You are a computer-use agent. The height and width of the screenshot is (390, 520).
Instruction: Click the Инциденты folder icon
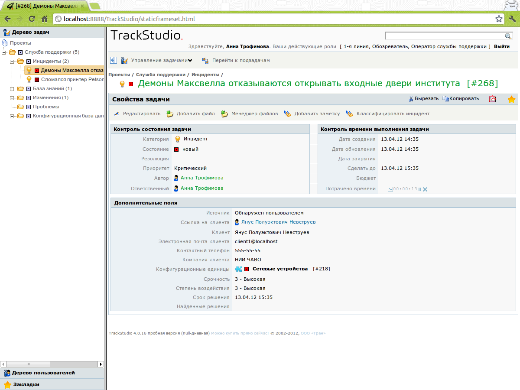[x=20, y=61]
